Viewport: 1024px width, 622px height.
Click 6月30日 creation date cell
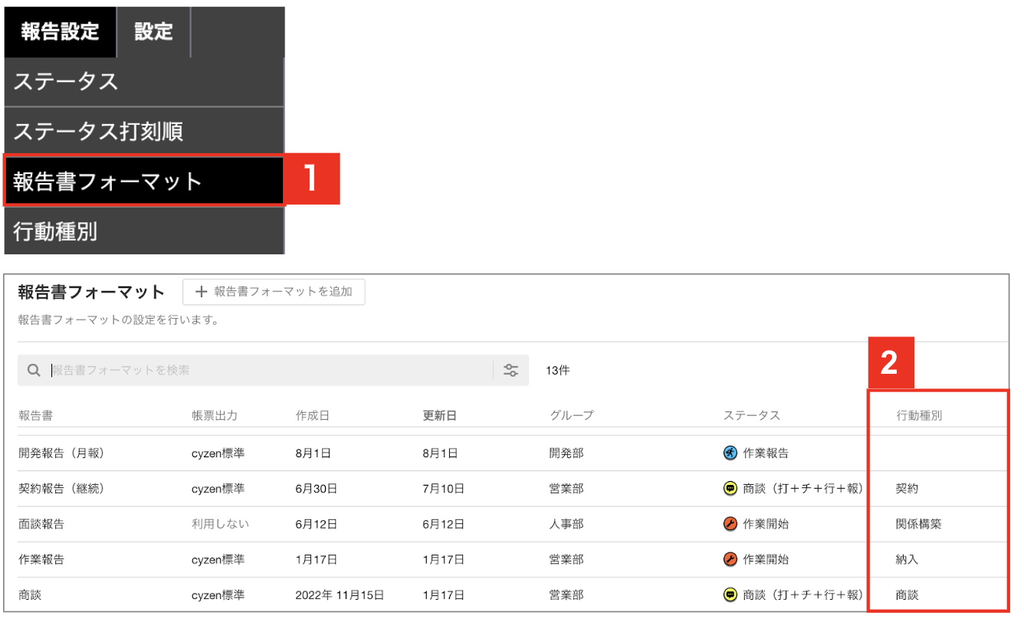[x=316, y=488]
